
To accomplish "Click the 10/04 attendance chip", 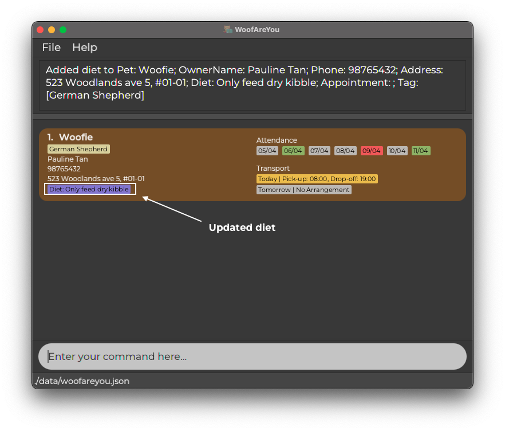I will (397, 151).
